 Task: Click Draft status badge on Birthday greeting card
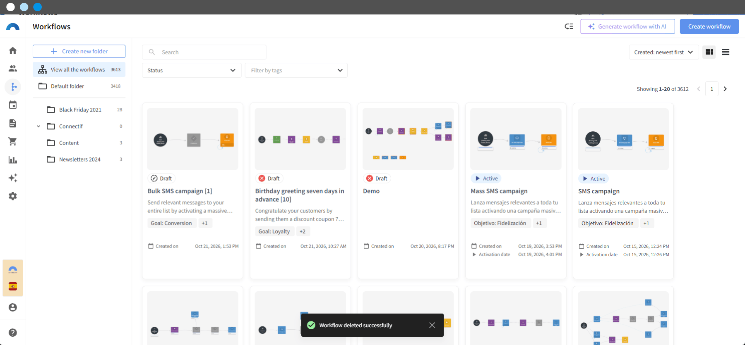point(269,178)
